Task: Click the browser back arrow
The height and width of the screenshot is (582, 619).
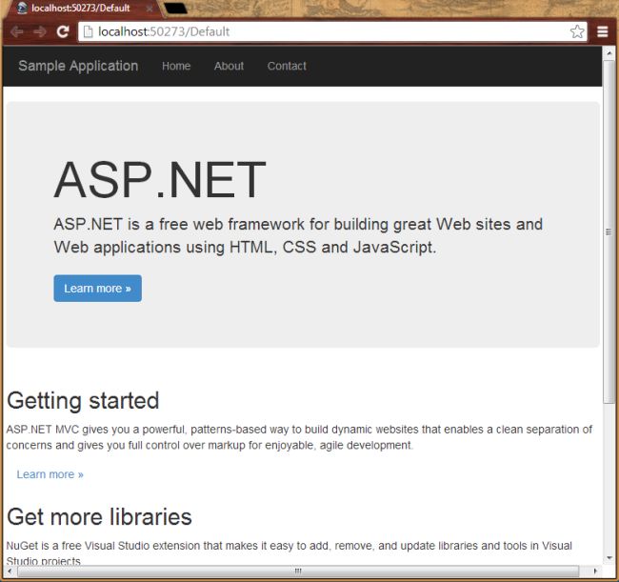Action: (16, 31)
